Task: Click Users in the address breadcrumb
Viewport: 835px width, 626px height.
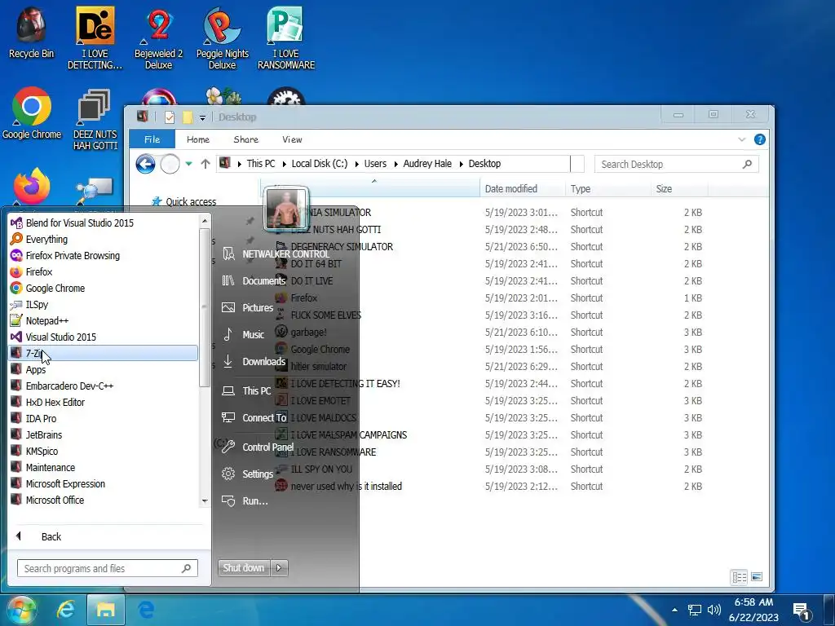Action: tap(375, 164)
